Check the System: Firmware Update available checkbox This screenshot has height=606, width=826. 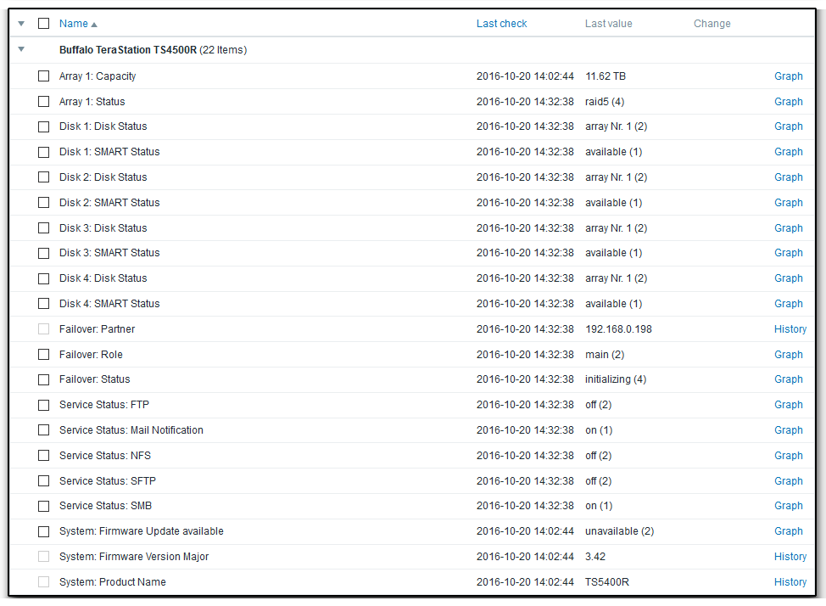(44, 531)
